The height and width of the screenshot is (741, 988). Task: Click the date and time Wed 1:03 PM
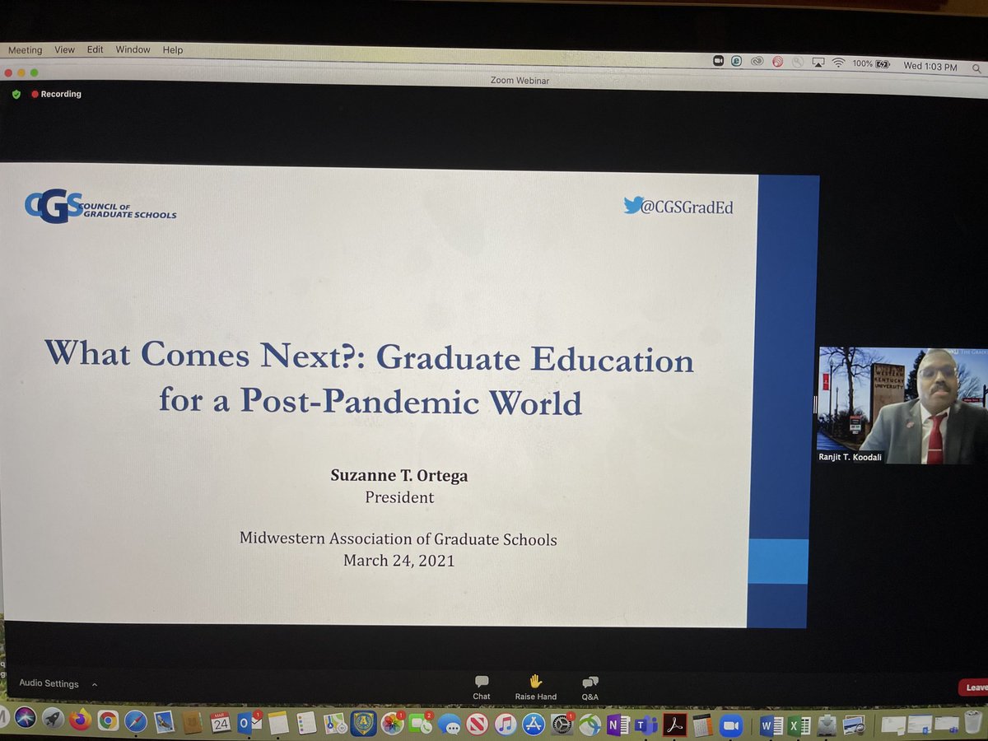930,66
